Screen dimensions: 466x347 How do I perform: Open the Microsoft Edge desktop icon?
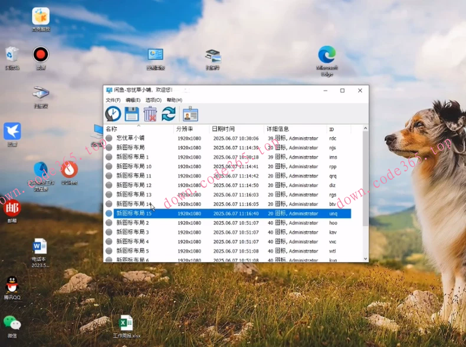point(327,61)
